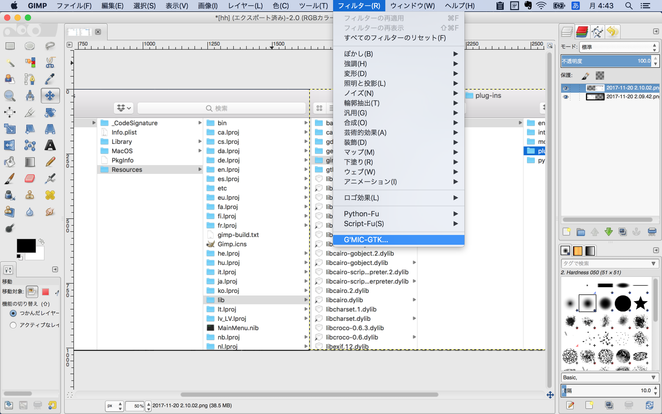Click the swap foreground/background colors arrow
662x414 pixels.
pos(41,241)
